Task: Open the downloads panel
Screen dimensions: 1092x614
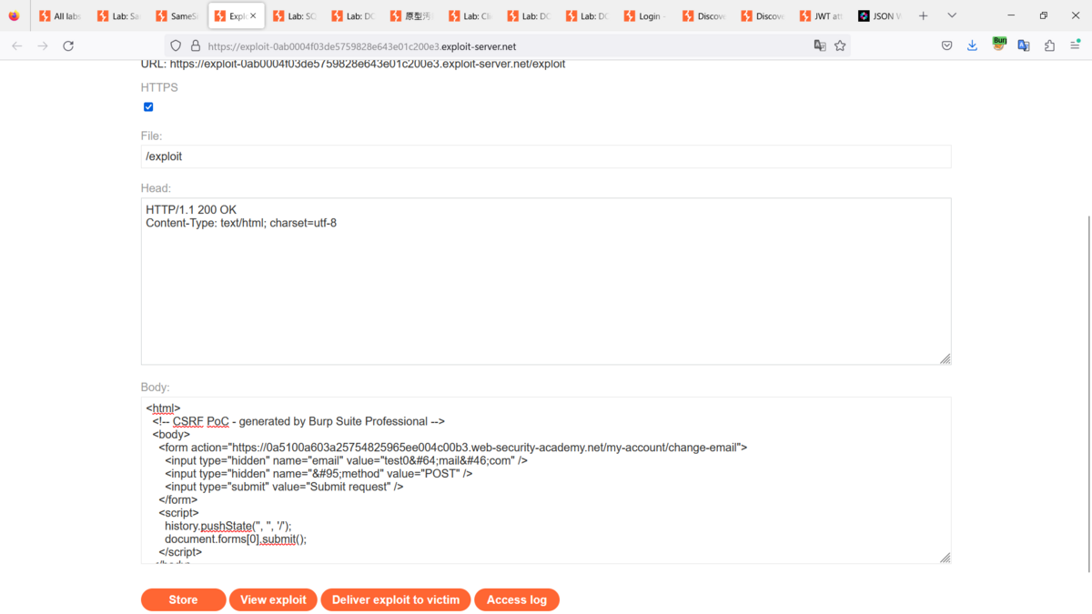Action: [973, 45]
